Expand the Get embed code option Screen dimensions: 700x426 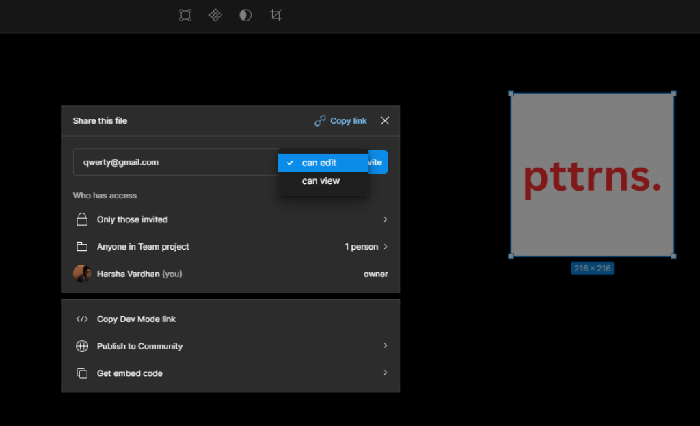(385, 373)
